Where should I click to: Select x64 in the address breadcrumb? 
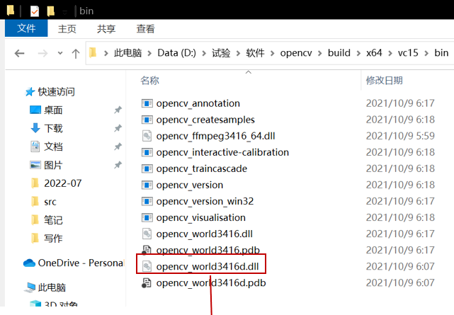(374, 53)
